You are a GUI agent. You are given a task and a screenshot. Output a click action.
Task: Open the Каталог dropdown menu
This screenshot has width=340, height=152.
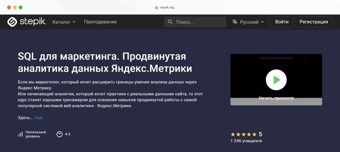(x=64, y=22)
